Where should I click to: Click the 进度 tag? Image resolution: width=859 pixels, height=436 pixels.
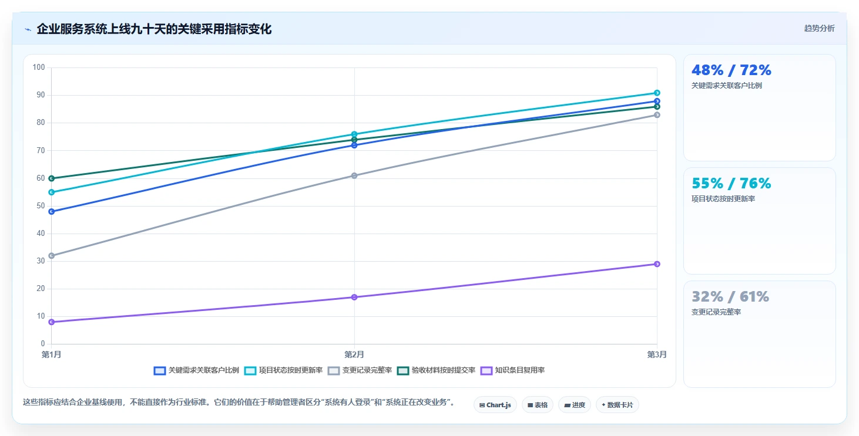[x=574, y=405]
